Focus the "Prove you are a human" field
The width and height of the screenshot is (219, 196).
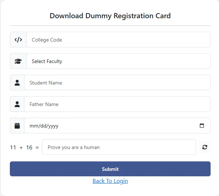tap(119, 147)
